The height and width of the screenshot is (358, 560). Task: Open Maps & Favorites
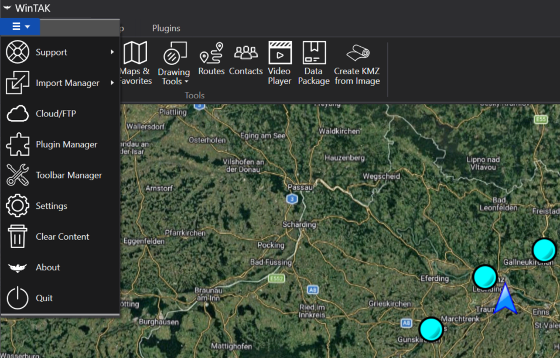pos(136,63)
